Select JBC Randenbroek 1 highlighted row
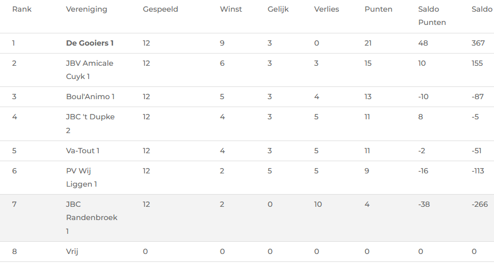494x263 pixels. pos(247,218)
